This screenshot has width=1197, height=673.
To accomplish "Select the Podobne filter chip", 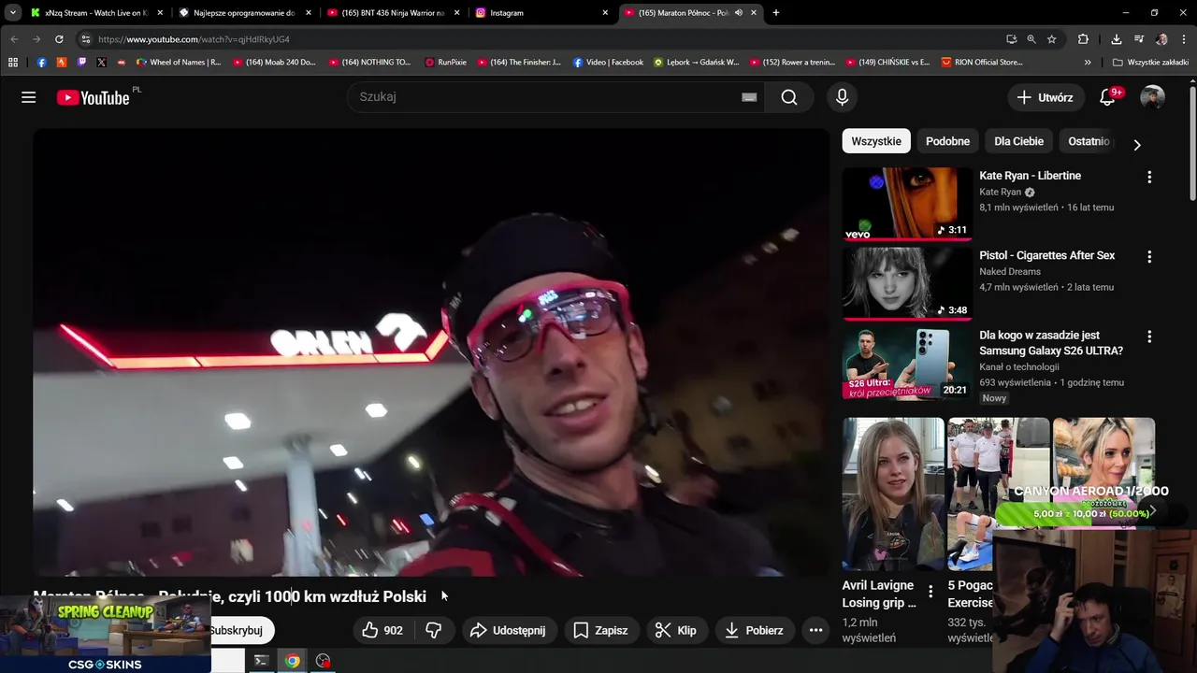I will tap(947, 141).
